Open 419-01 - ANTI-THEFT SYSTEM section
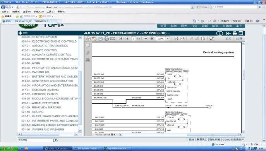 point(40,103)
